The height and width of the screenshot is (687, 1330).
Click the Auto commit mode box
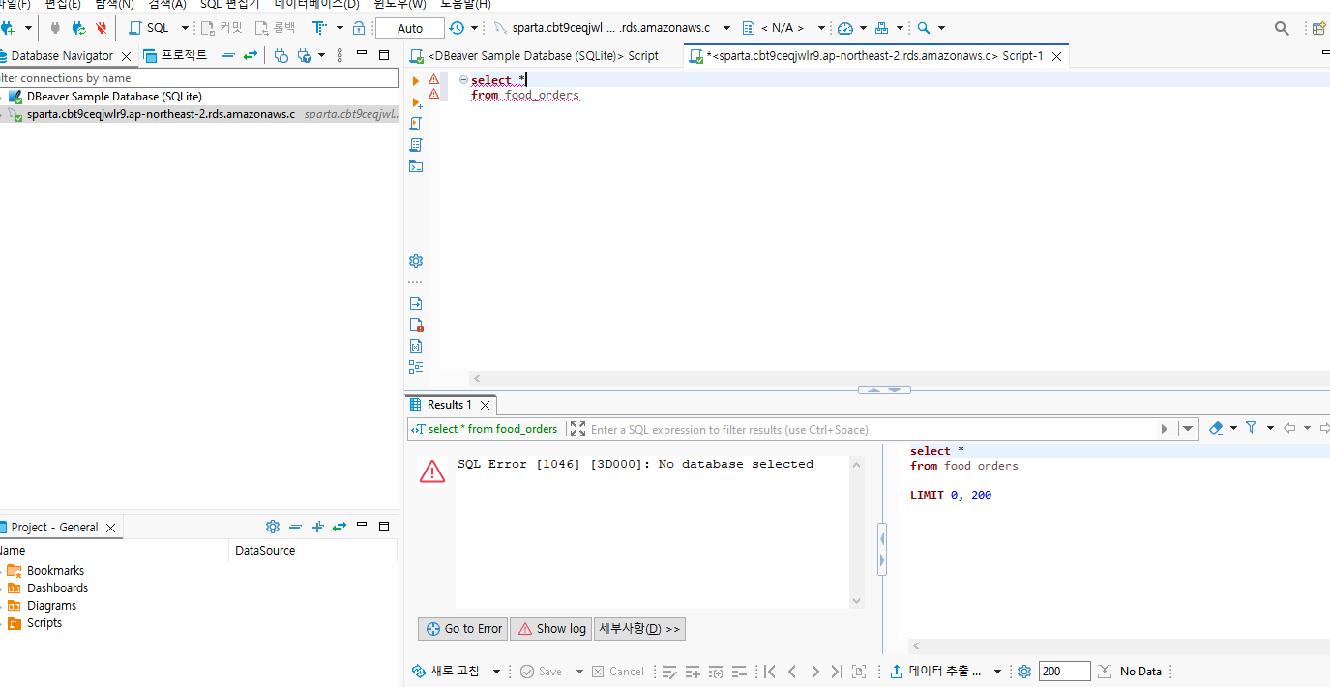410,28
